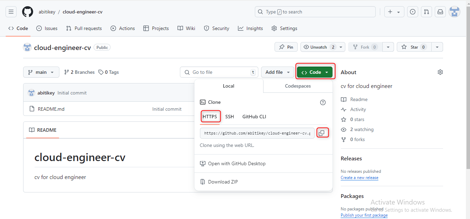
Task: Pin the repository to your profile
Action: 286,47
